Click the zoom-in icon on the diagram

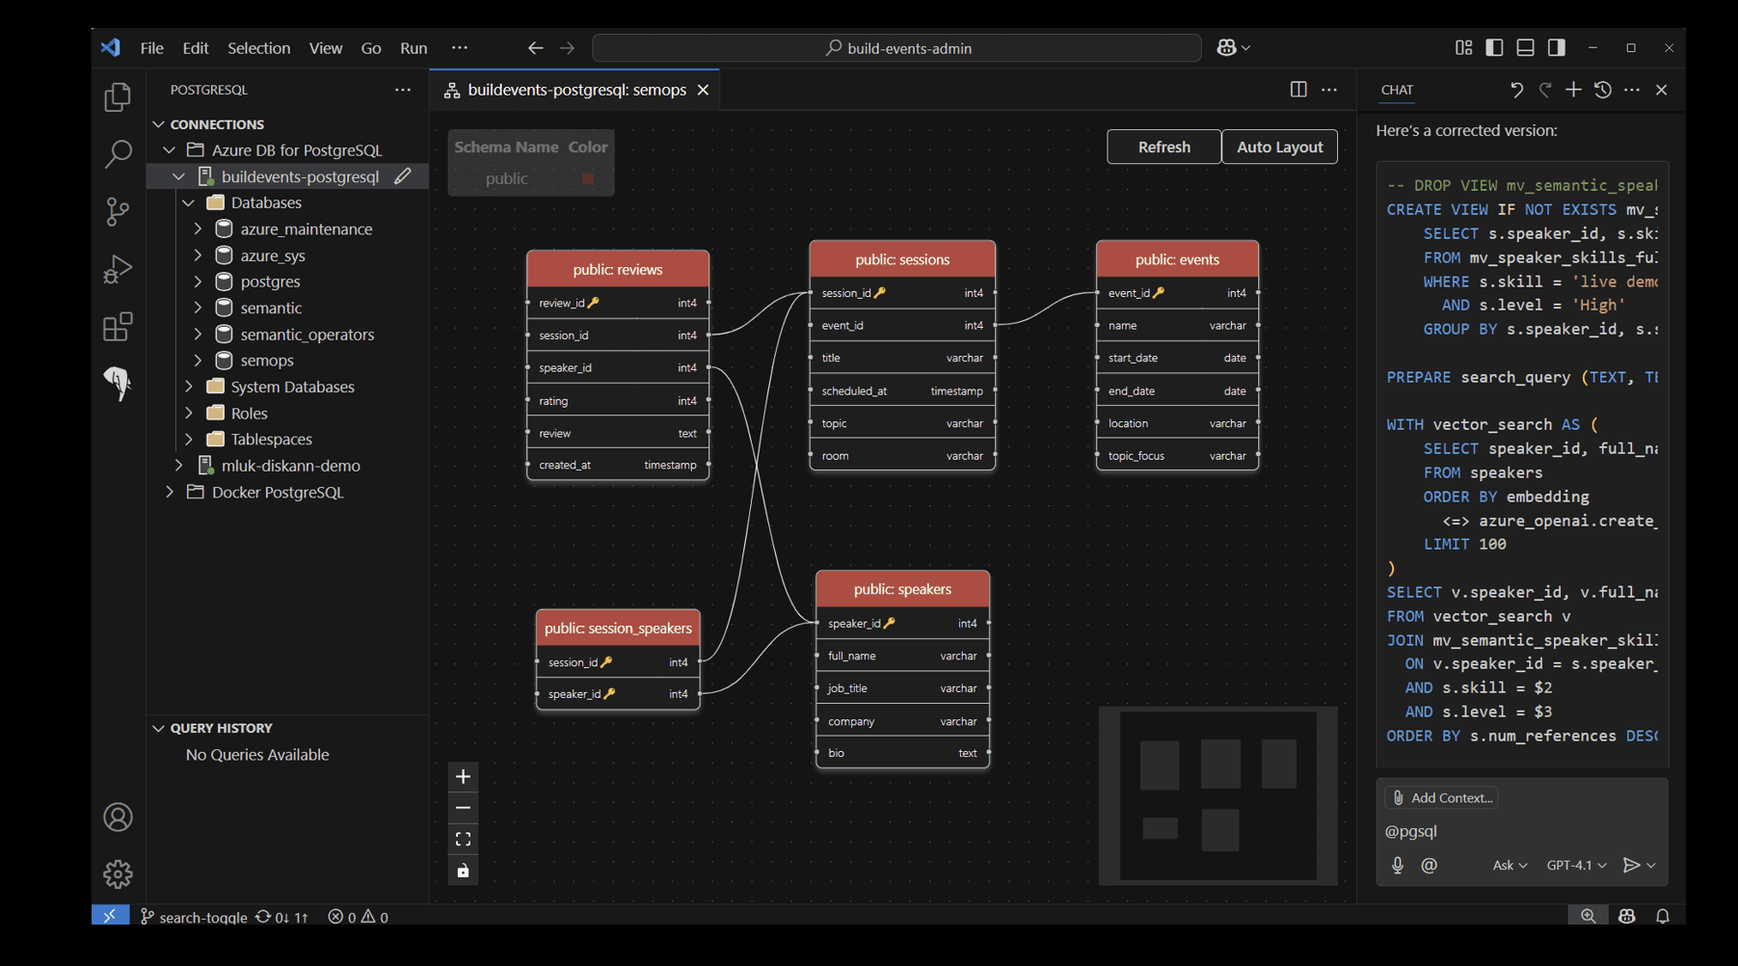(x=463, y=776)
